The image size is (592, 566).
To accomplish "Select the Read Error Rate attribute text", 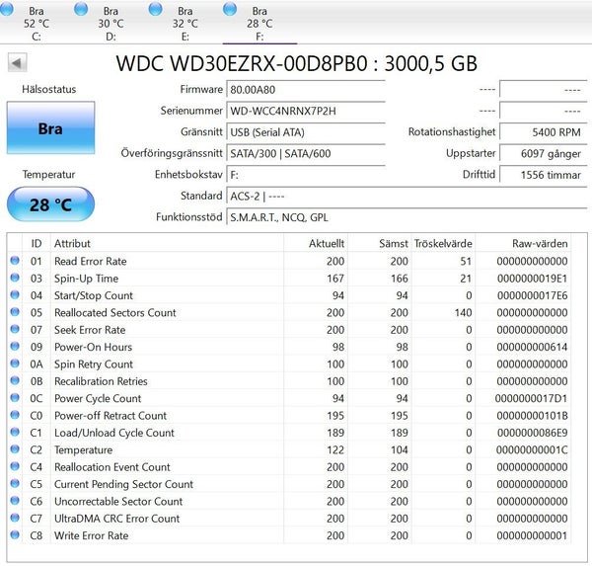I will (x=90, y=261).
